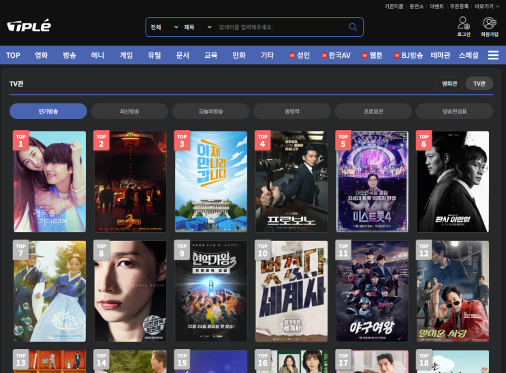The width and height of the screenshot is (506, 373).
Task: Open the 이벤트 link
Action: tap(437, 6)
